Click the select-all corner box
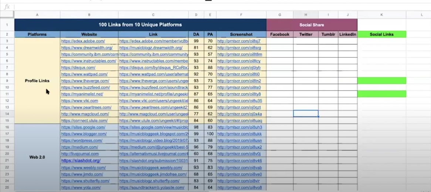Viewport: 431px width, 192px height. point(7,14)
